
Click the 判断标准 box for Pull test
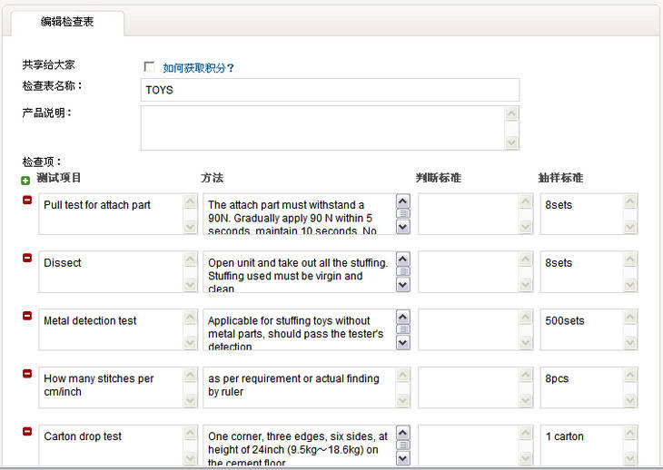click(x=468, y=213)
